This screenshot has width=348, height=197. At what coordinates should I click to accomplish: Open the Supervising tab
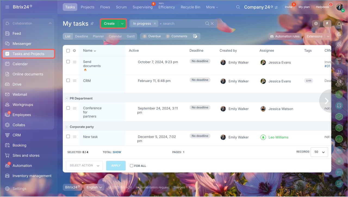click(142, 7)
